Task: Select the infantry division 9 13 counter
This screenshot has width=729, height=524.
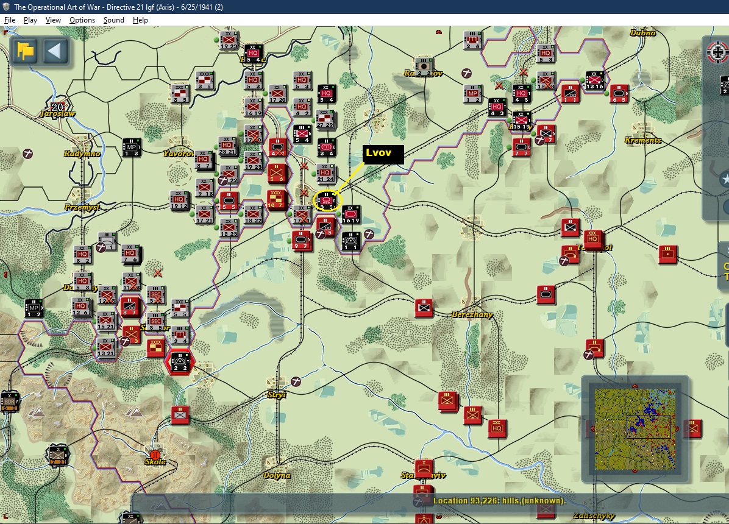Action: pyautogui.click(x=205, y=188)
